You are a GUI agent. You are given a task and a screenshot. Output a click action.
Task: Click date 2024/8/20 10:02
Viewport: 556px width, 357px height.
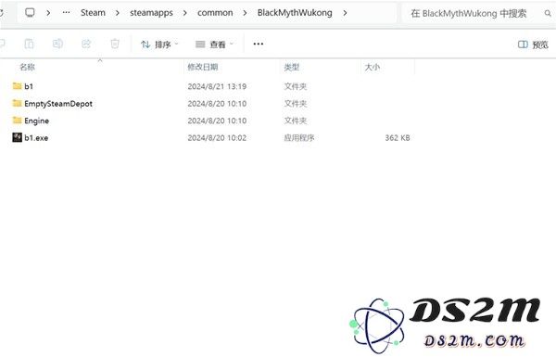pyautogui.click(x=217, y=137)
